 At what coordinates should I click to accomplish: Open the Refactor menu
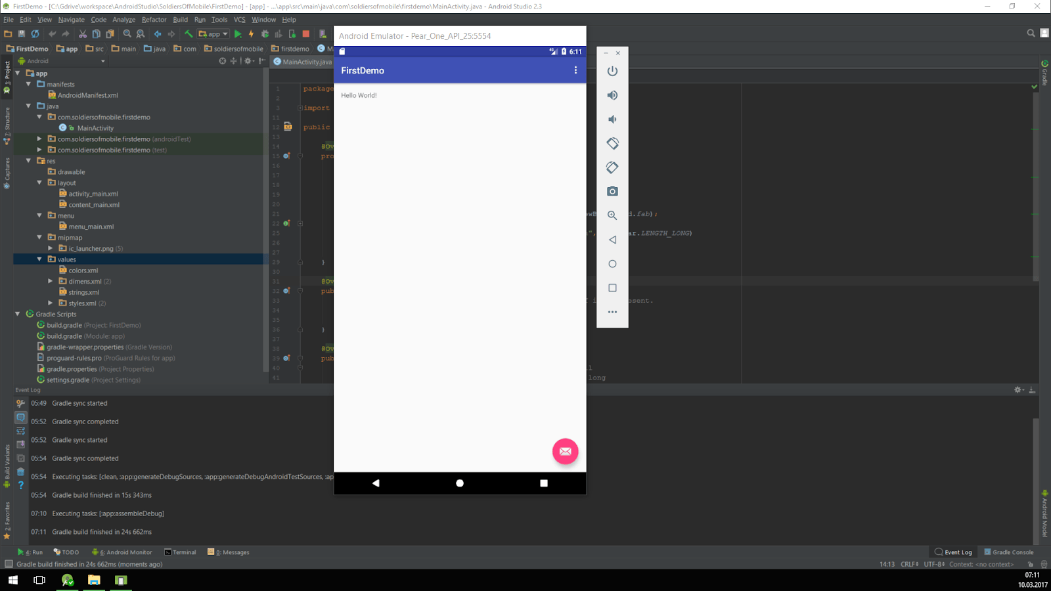pyautogui.click(x=154, y=19)
